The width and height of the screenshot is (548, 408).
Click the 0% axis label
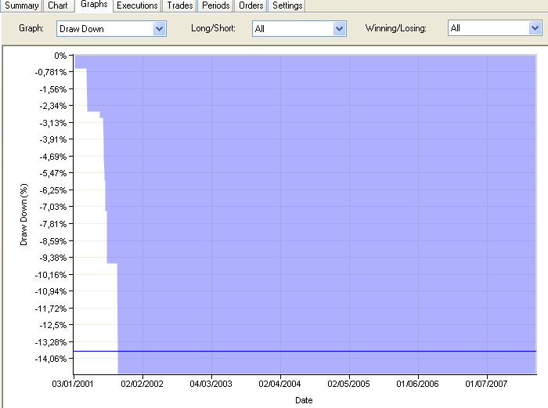coord(60,56)
